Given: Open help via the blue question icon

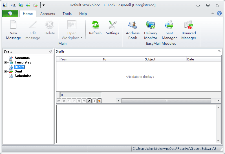Looking at the screenshot, I should [x=219, y=13].
